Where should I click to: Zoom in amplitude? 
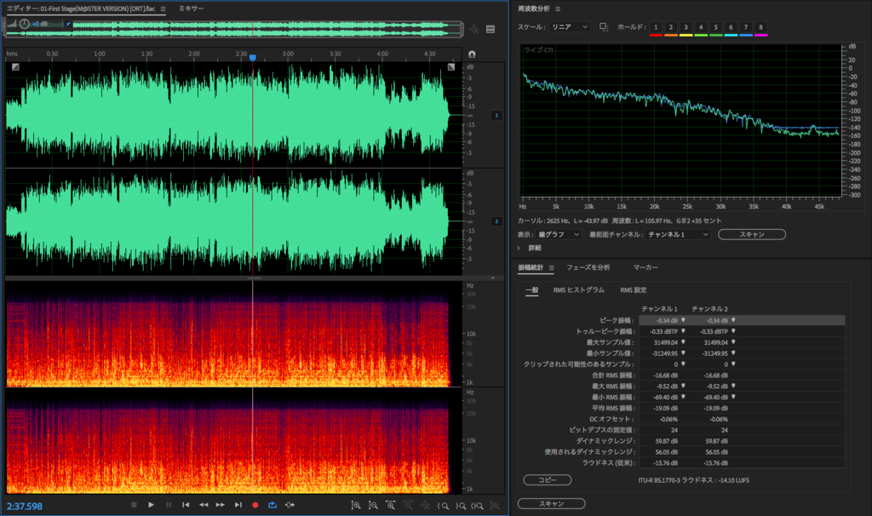click(x=356, y=506)
